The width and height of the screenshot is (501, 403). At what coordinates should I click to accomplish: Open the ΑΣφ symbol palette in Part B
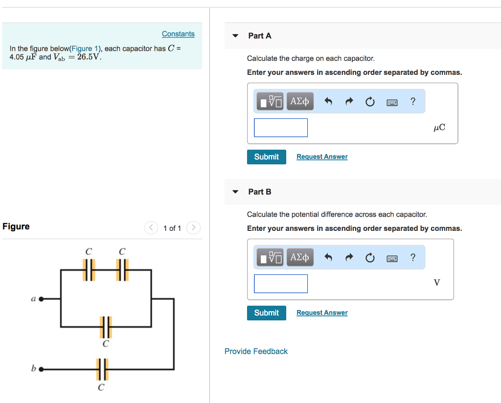click(300, 257)
